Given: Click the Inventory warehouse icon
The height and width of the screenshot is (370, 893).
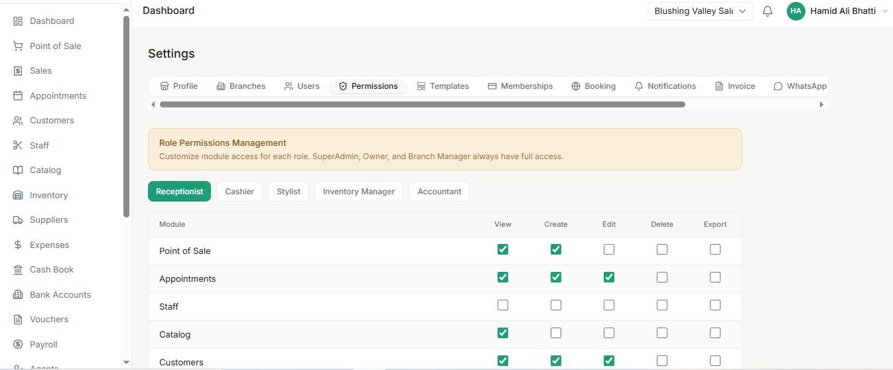Looking at the screenshot, I should (18, 195).
